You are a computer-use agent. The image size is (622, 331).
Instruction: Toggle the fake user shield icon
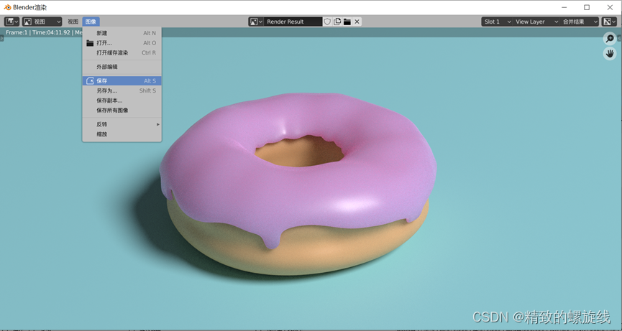[327, 22]
